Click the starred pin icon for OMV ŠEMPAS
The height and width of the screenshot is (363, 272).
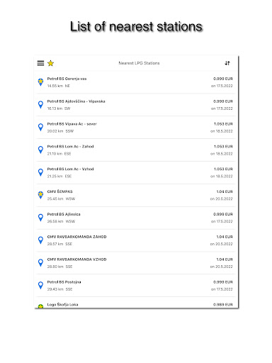coord(40,195)
